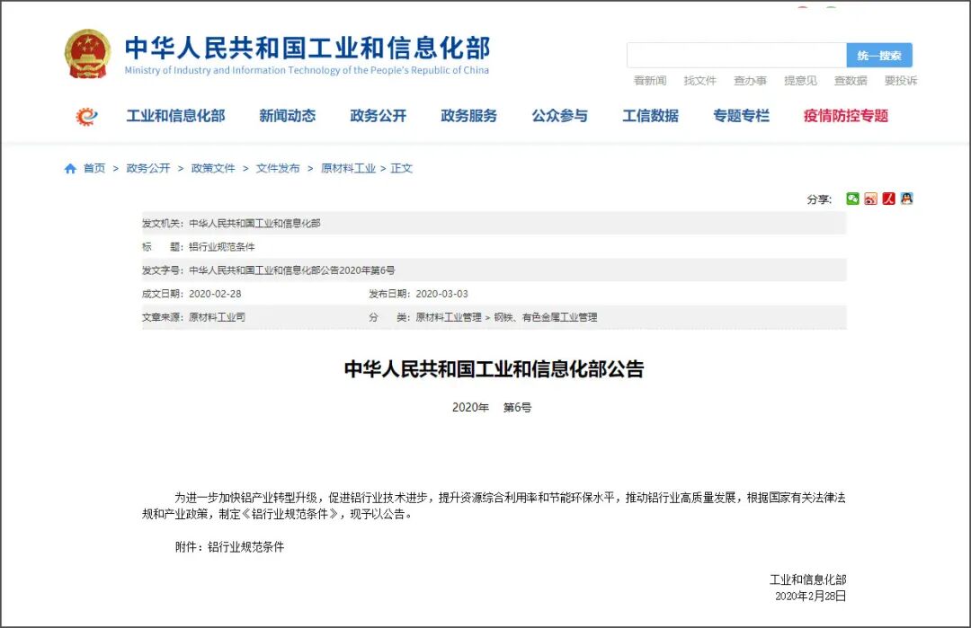Click the date 2020年2月28日 at bottom

point(811,596)
